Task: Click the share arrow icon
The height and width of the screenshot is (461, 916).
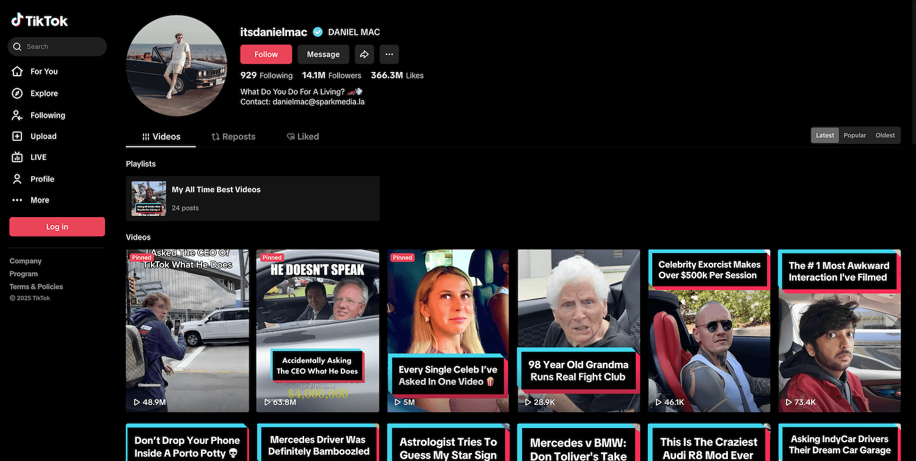Action: (364, 54)
